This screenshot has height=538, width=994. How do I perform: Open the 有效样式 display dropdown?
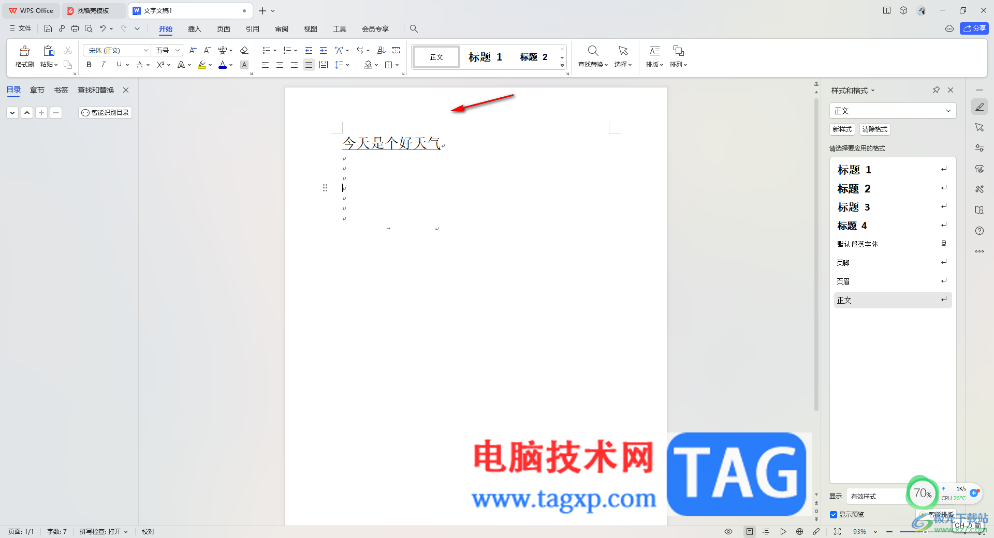pyautogui.click(x=878, y=496)
